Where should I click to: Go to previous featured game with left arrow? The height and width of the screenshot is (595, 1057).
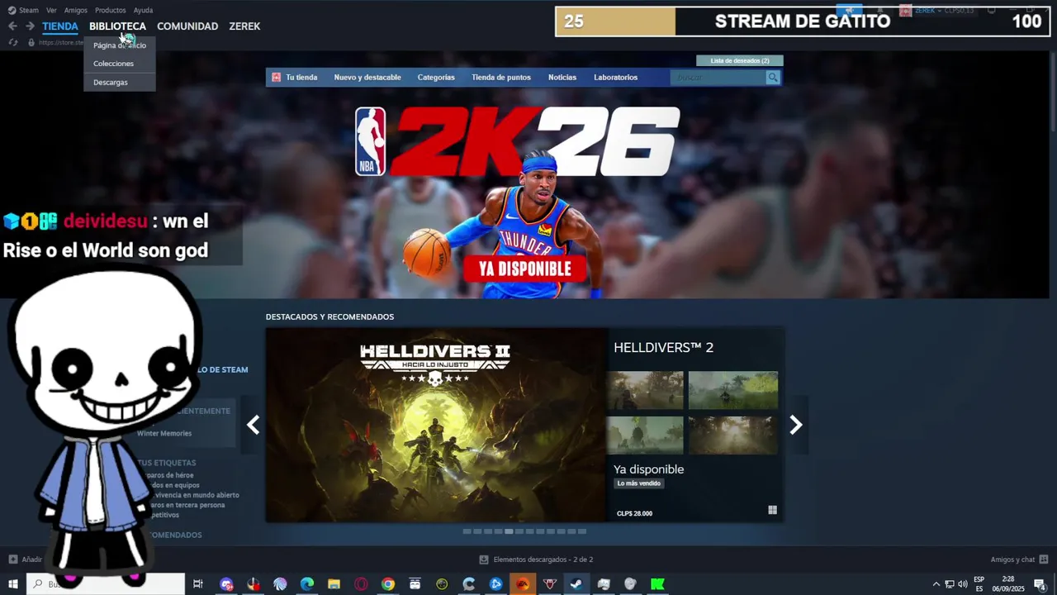pos(254,425)
